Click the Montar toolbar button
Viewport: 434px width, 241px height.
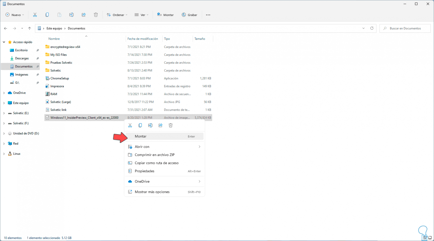[x=165, y=15]
